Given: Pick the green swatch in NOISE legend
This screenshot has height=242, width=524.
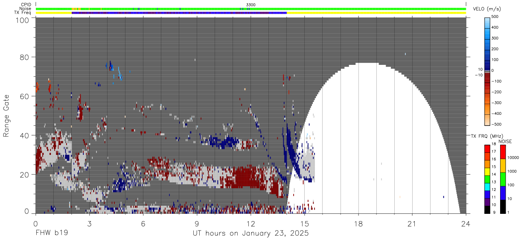Looking at the screenshot, I should tap(503, 179).
